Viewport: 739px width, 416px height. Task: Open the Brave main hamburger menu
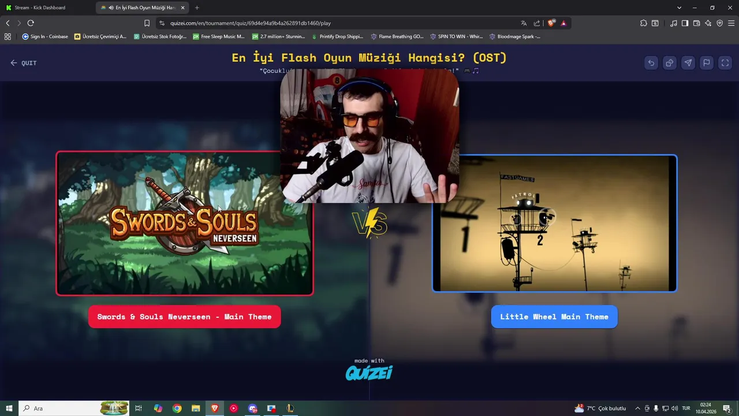coord(731,23)
